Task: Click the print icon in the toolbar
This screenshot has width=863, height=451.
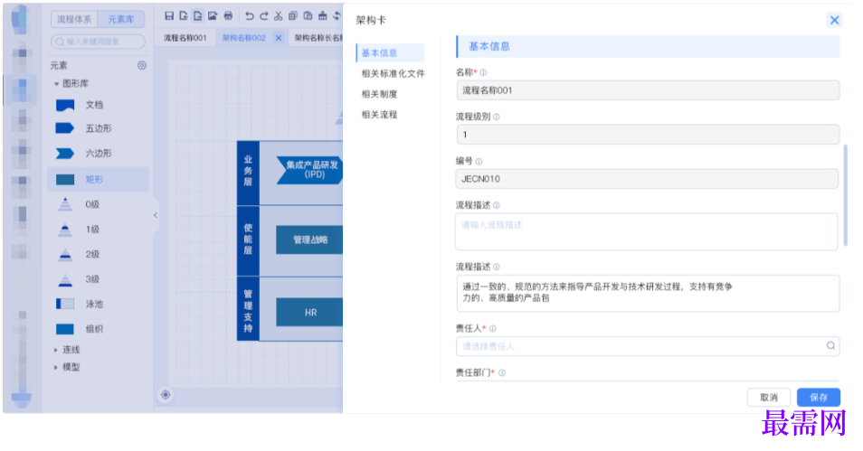Action: coord(228,16)
